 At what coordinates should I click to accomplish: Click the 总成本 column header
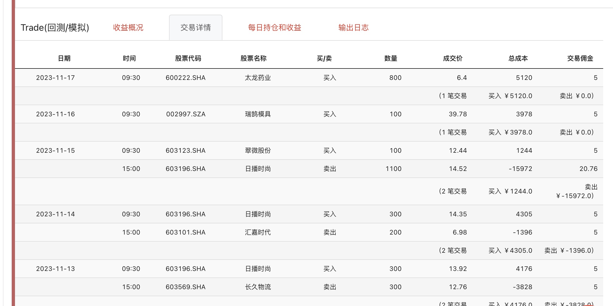pos(518,58)
